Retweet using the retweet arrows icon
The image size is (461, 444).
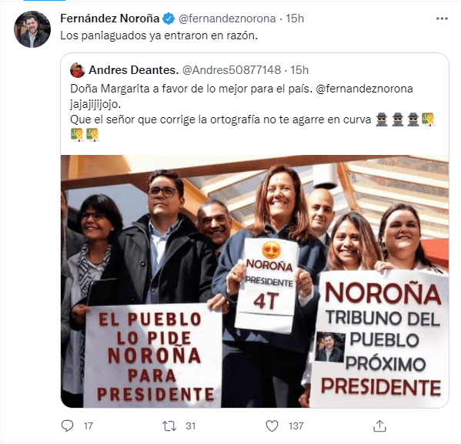169,425
